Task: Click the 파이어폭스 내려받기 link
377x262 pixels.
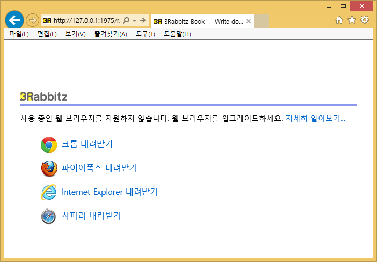Action: [x=99, y=168]
